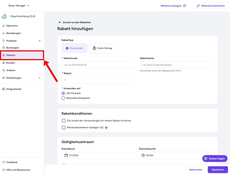This screenshot has width=230, height=175.
Task: Click into the Rabattcode input field
Action: (x=98, y=65)
